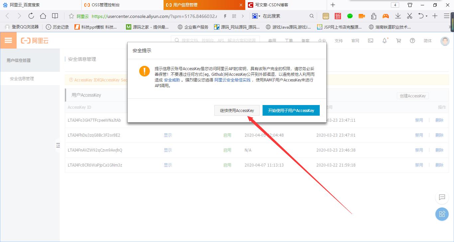
Task: Open the browser hamburger menu icon
Action: point(447,16)
